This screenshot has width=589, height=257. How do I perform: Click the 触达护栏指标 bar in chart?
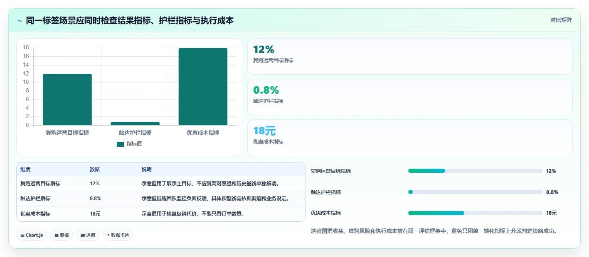(135, 124)
